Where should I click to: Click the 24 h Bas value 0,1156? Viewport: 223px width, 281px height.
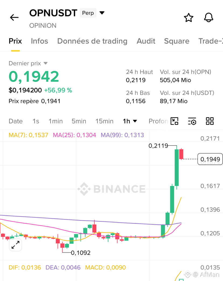[x=136, y=101]
